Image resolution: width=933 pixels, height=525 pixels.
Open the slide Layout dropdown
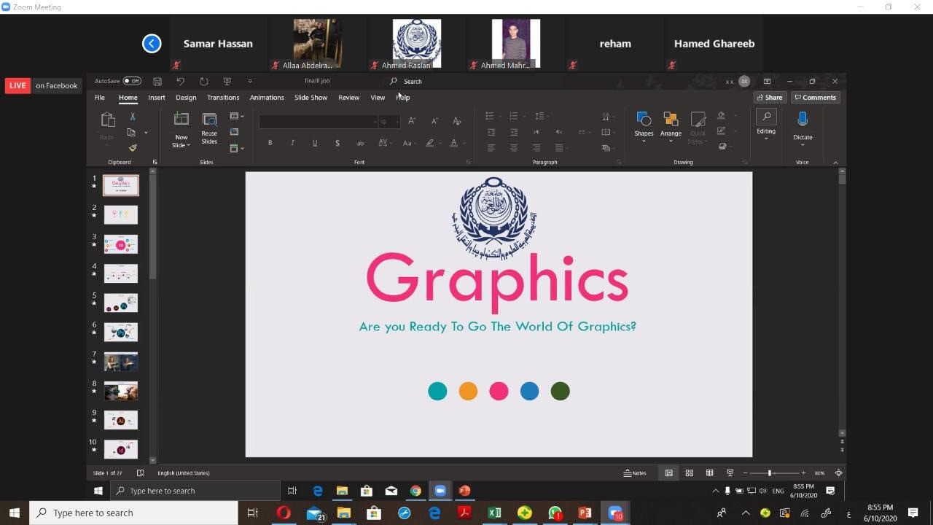tap(237, 116)
